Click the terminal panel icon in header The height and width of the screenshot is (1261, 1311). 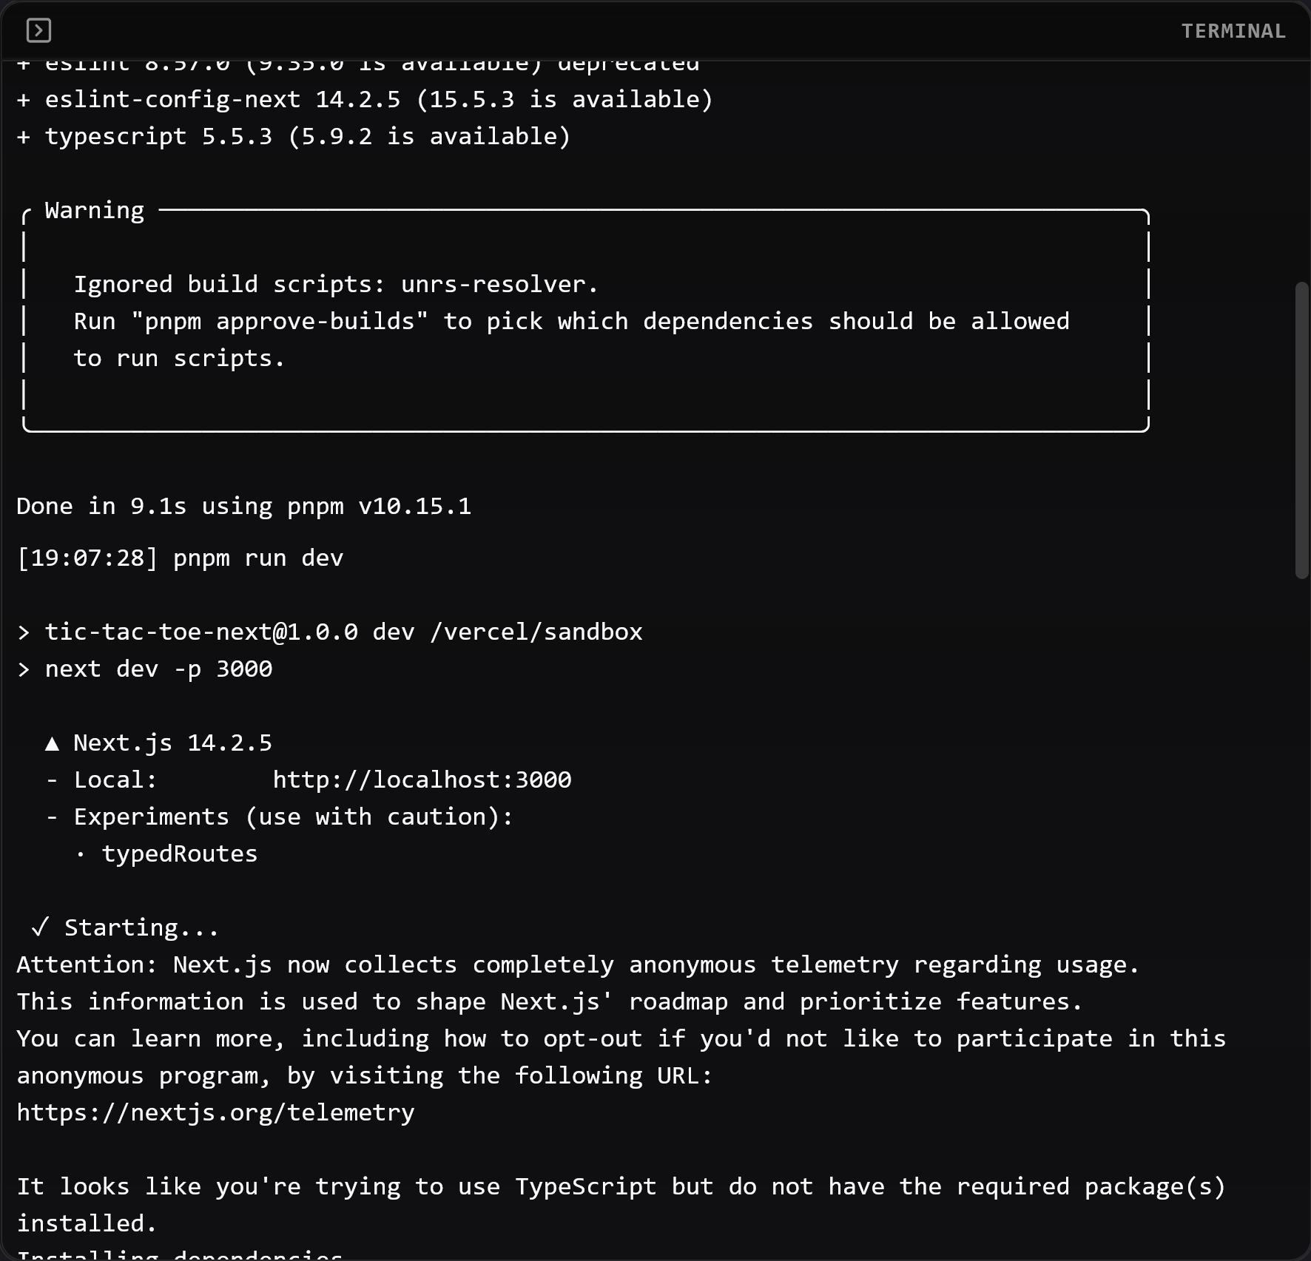click(38, 30)
